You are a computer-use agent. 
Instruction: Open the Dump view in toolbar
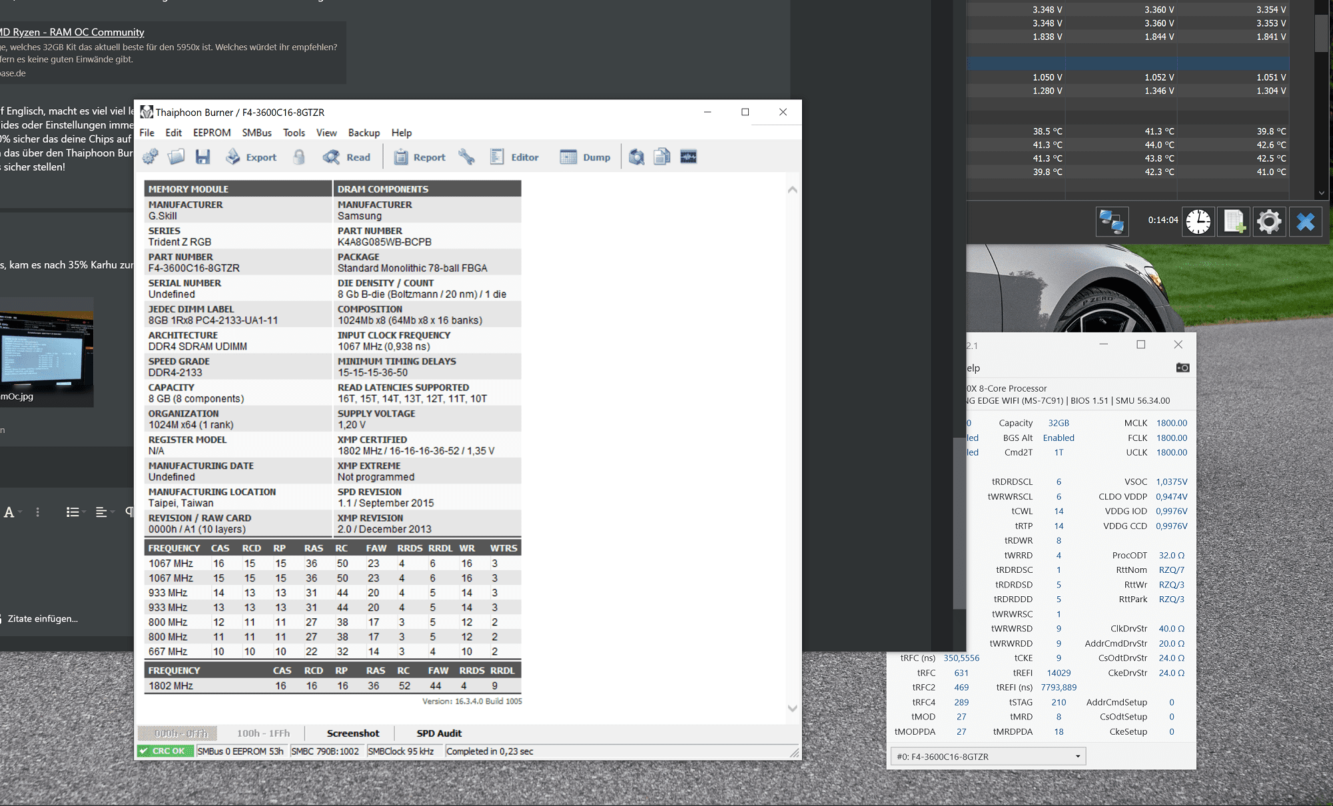point(585,157)
